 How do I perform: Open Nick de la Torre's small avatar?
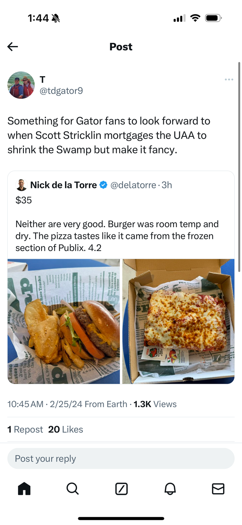(x=21, y=185)
